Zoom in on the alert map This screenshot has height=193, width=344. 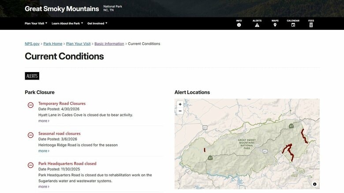point(180,104)
